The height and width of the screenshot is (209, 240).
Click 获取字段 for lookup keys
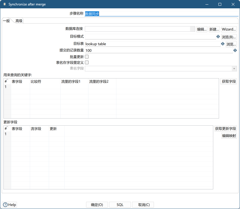click(x=228, y=81)
